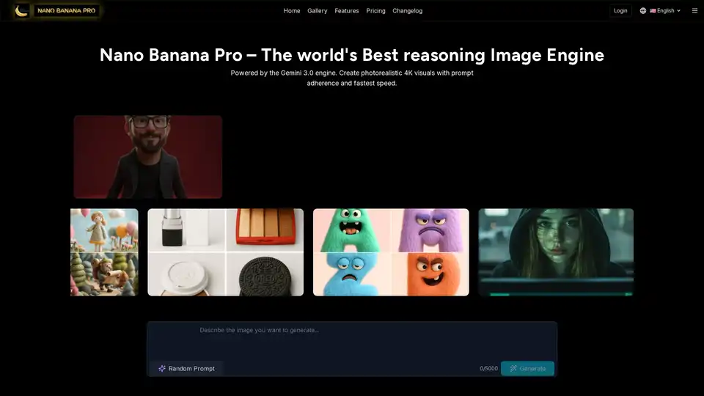704x396 pixels.
Task: Click the globe language icon
Action: pyautogui.click(x=643, y=11)
